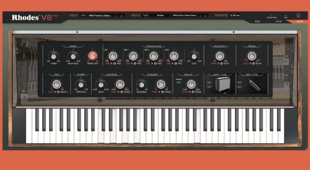
Task: Click the MID 1 band EQ knob
Action: (133, 56)
